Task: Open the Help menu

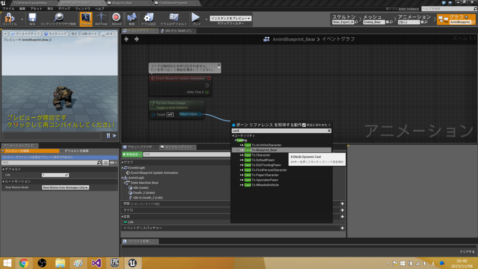Action: 99,8
